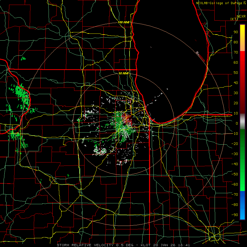Image resolution: width=247 pixels, height=247 pixels.
Task: Click the positive 40 scale value
Action: click(236, 83)
